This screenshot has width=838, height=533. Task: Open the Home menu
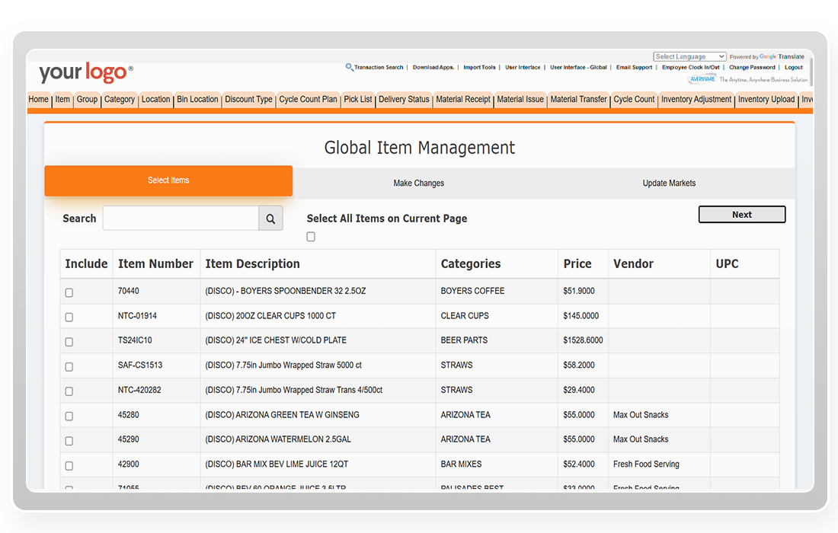point(39,99)
